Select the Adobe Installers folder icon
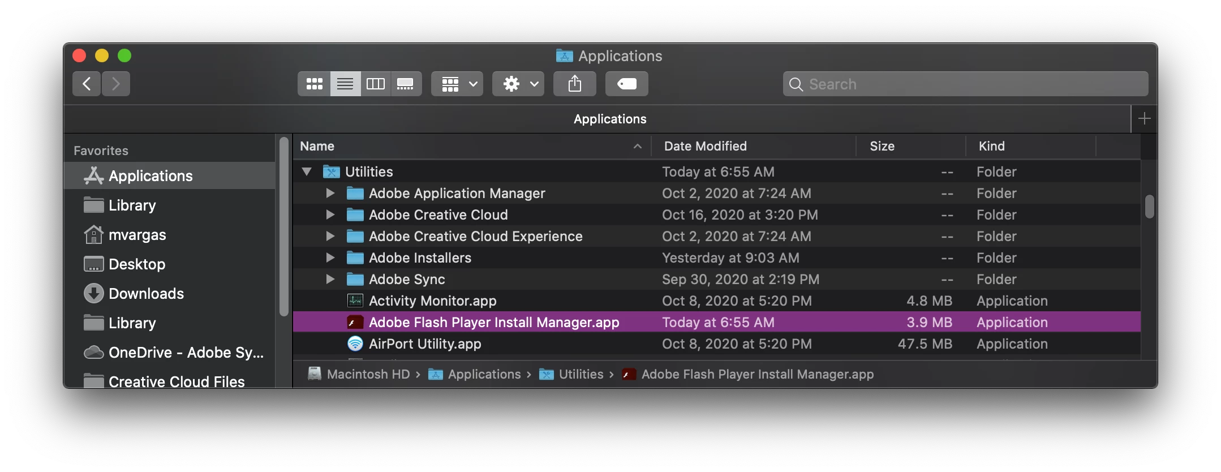Image resolution: width=1221 pixels, height=472 pixels. (x=355, y=258)
